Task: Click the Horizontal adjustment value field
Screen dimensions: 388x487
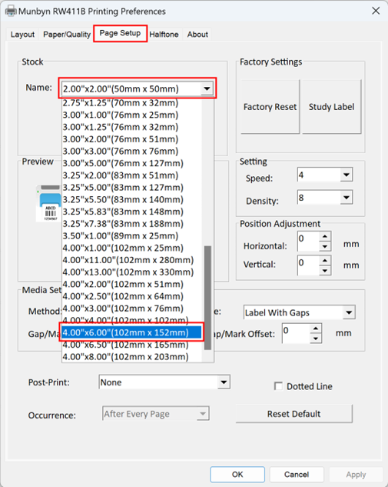Action: click(x=308, y=241)
